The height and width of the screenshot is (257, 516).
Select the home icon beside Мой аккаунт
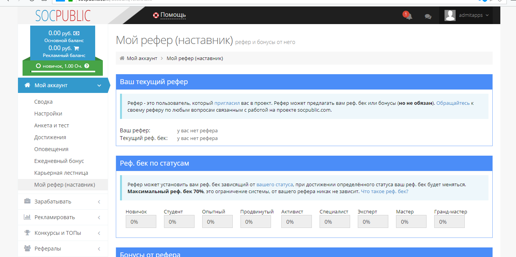coord(27,85)
